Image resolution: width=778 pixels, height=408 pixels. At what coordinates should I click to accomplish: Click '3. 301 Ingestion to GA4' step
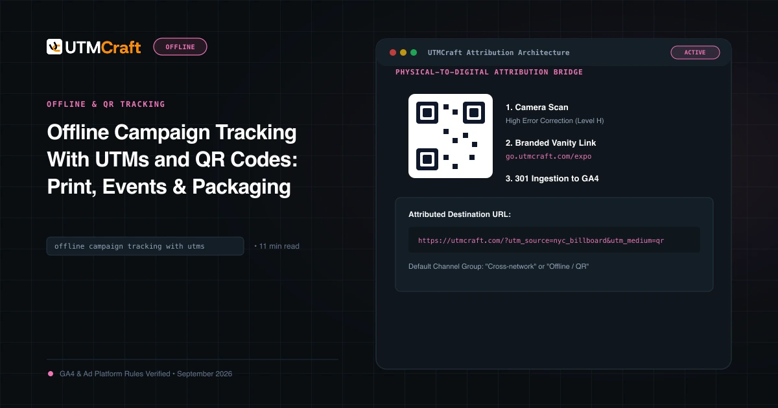click(552, 178)
